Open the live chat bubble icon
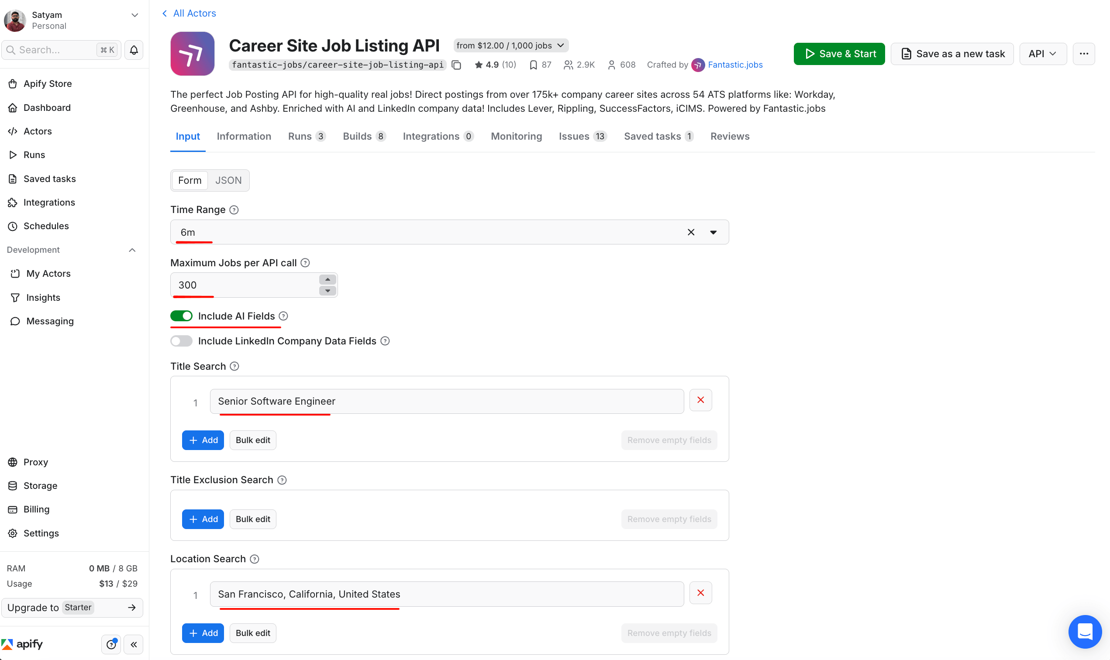This screenshot has width=1110, height=660. [1085, 632]
